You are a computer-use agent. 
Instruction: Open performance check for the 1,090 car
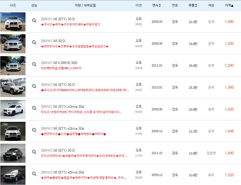(x=34, y=20)
